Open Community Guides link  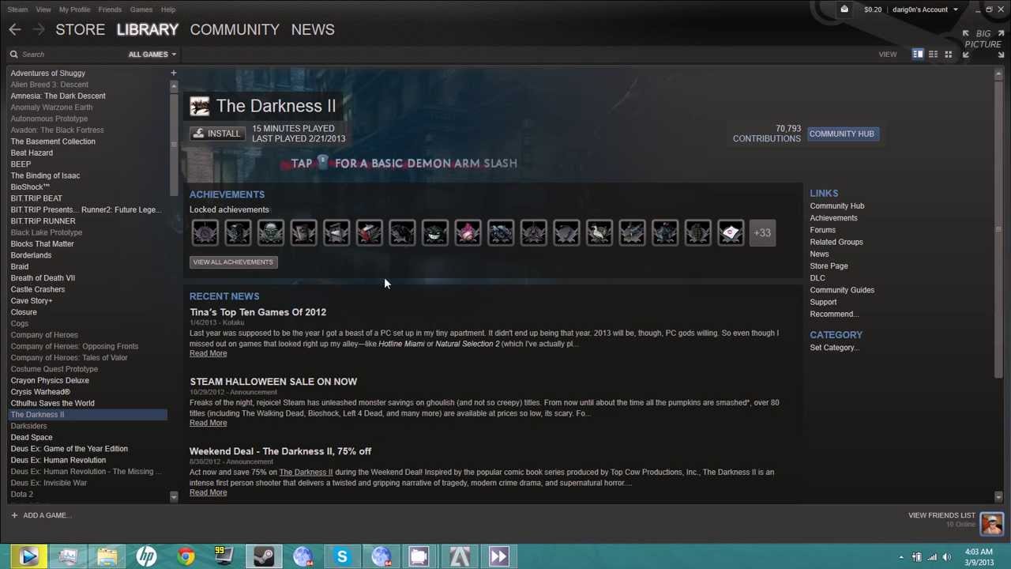click(842, 290)
